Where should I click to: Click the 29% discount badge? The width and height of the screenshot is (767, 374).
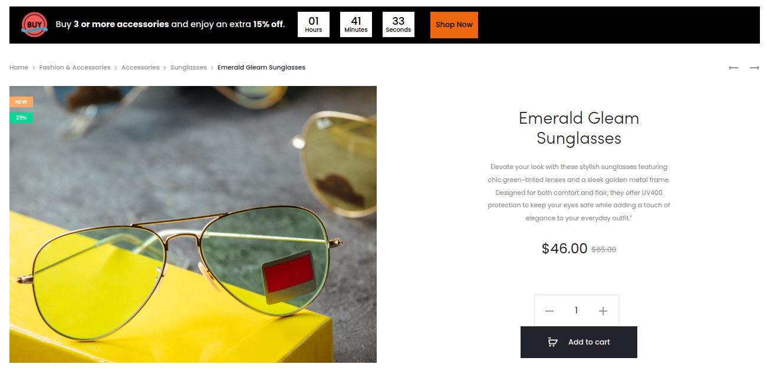pyautogui.click(x=21, y=118)
